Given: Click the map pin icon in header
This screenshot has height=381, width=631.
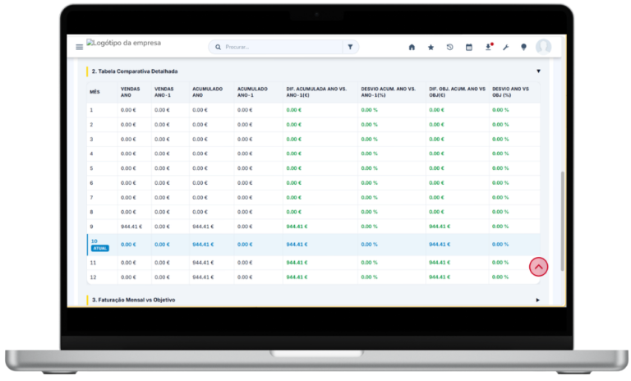Looking at the screenshot, I should coord(523,47).
